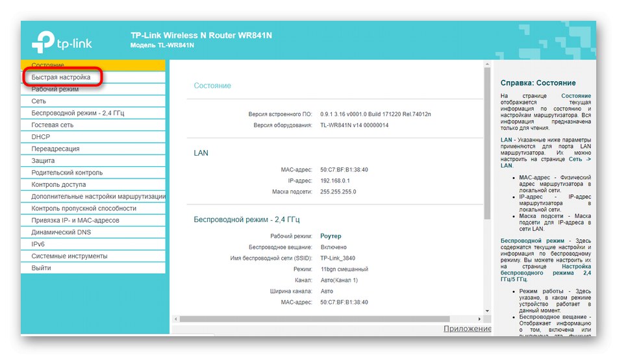The image size is (617, 357).
Task: Click hardware version TL-WR841N v14 value
Action: click(354, 125)
